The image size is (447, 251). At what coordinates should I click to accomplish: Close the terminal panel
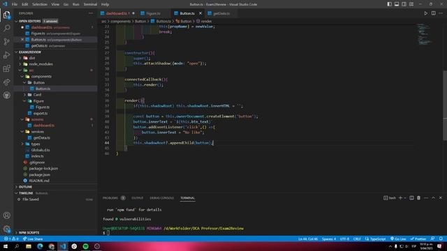pyautogui.click(x=441, y=198)
